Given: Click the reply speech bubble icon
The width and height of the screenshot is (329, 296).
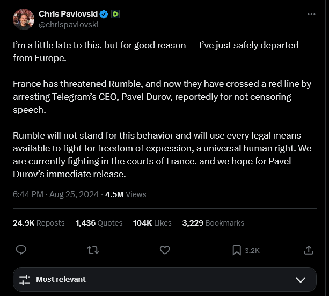Looking at the screenshot, I should [21, 250].
